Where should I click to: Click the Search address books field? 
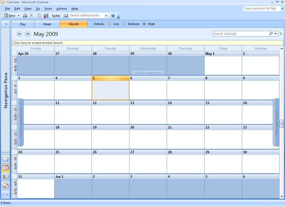(87, 16)
